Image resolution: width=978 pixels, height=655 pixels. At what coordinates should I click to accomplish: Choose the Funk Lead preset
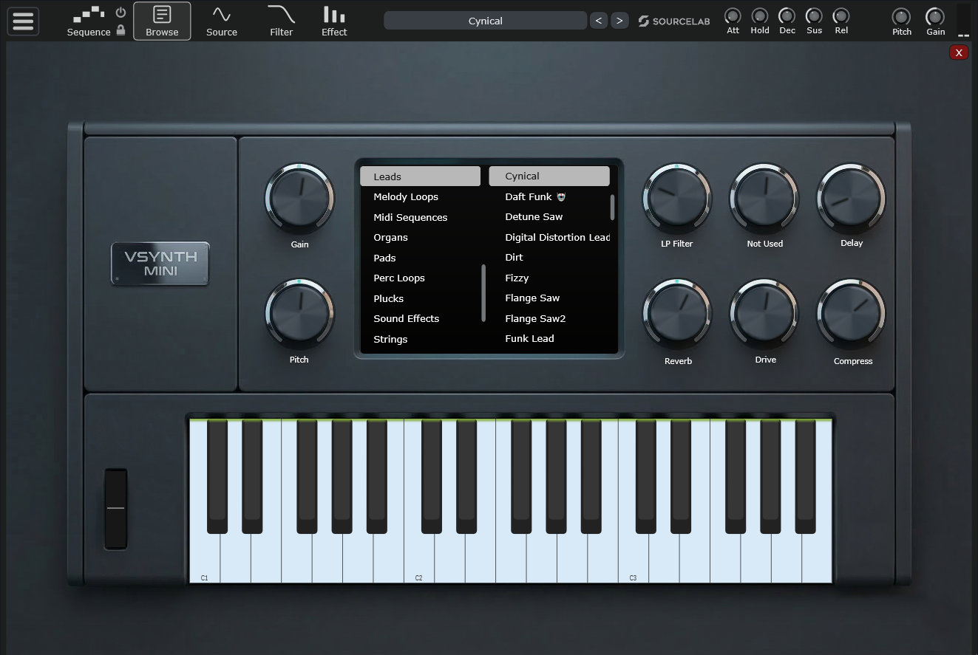pos(529,339)
